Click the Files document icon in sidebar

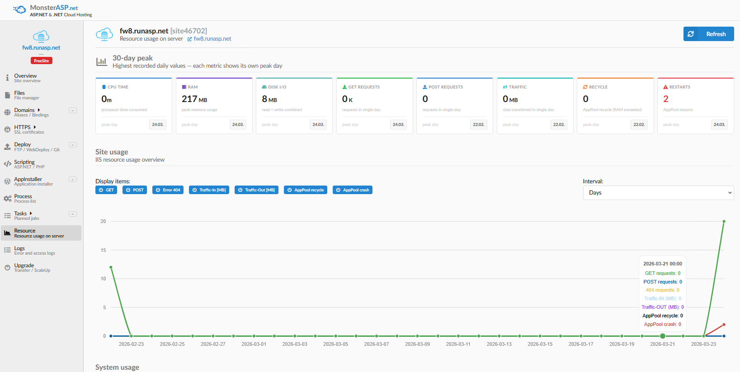point(7,95)
